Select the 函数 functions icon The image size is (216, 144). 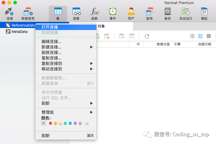click(95, 14)
